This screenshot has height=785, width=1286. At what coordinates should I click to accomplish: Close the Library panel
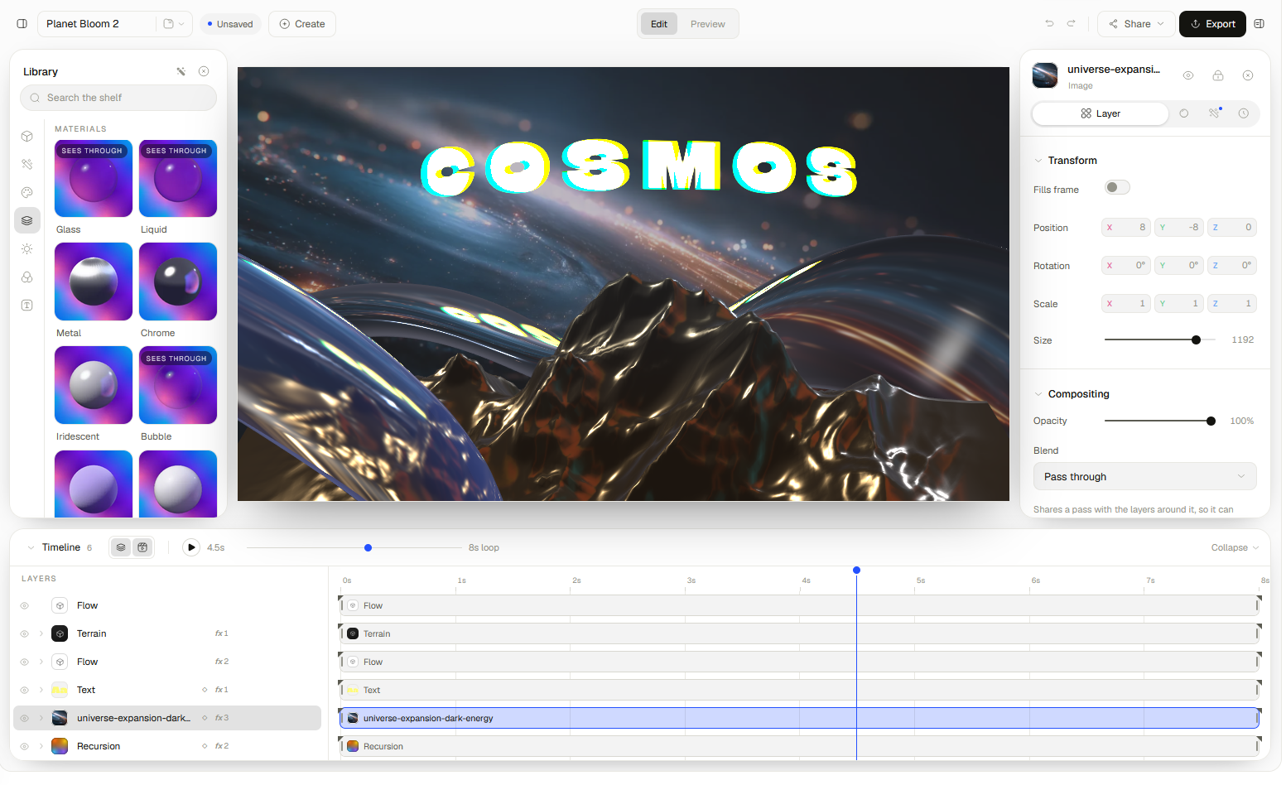204,72
